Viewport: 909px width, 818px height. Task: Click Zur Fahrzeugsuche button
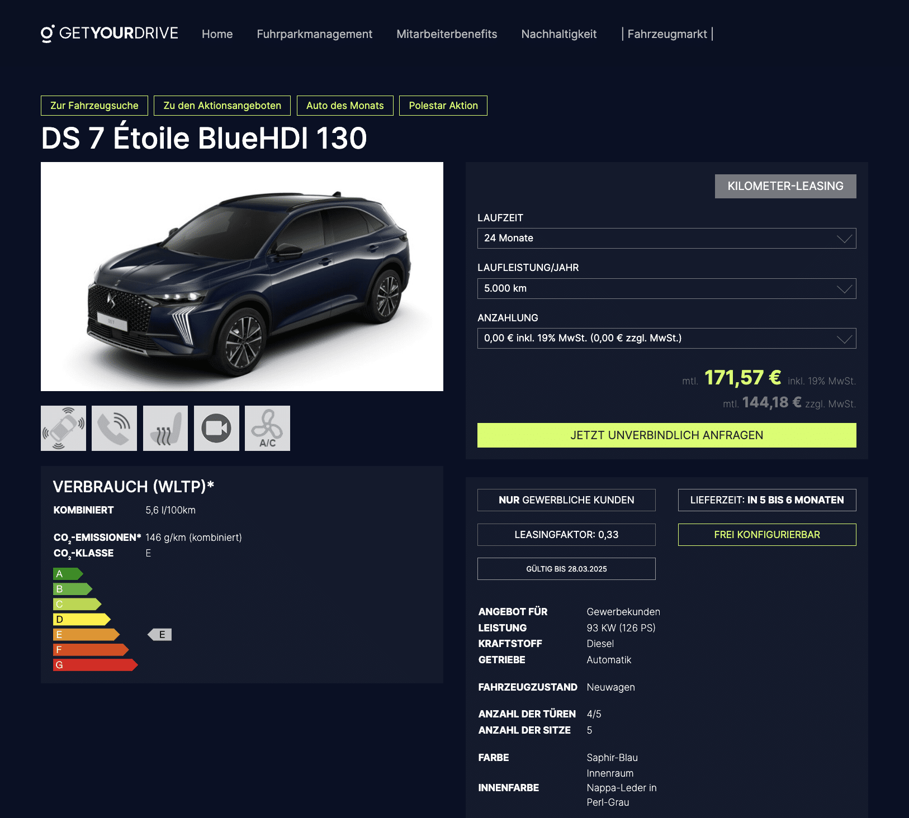pos(94,106)
